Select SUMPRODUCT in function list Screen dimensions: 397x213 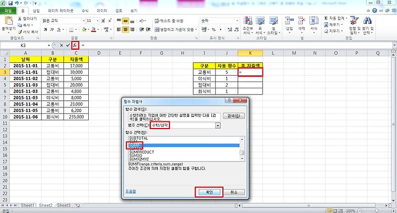[x=142, y=152]
